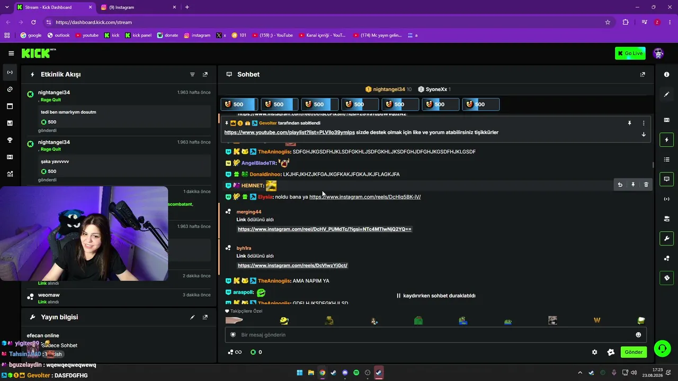This screenshot has width=678, height=381.
Task: Delete the HEMNET chat message
Action: pyautogui.click(x=646, y=185)
